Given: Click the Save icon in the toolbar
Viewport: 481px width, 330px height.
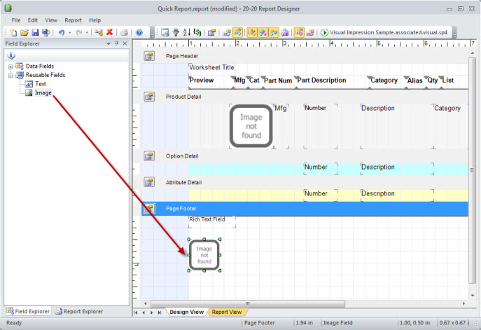Looking at the screenshot, I should pos(34,32).
